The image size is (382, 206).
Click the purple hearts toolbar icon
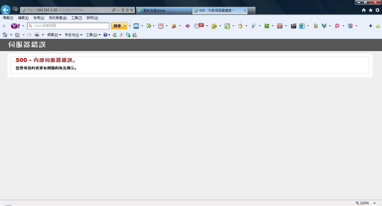(x=187, y=26)
